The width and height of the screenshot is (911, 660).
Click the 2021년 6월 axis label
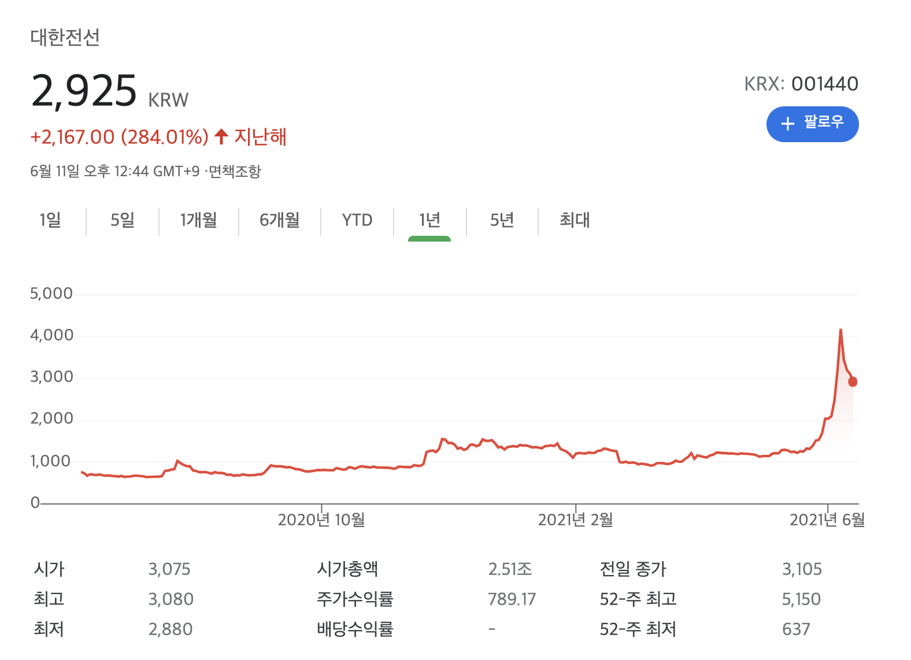[x=827, y=520]
